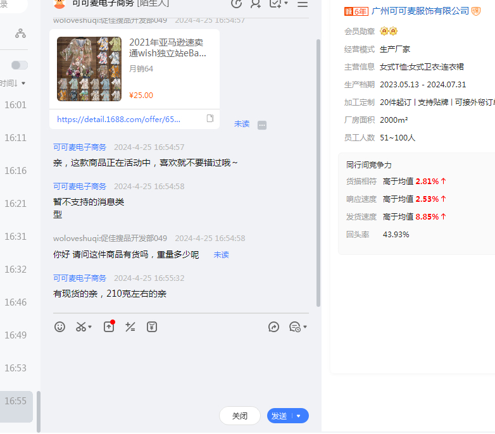Click the yuan payment request icon
This screenshot has height=434, width=495.
[x=152, y=327]
